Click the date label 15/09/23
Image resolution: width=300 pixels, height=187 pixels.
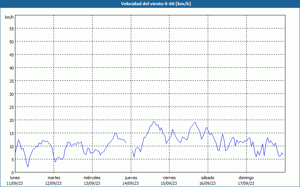click(169, 183)
